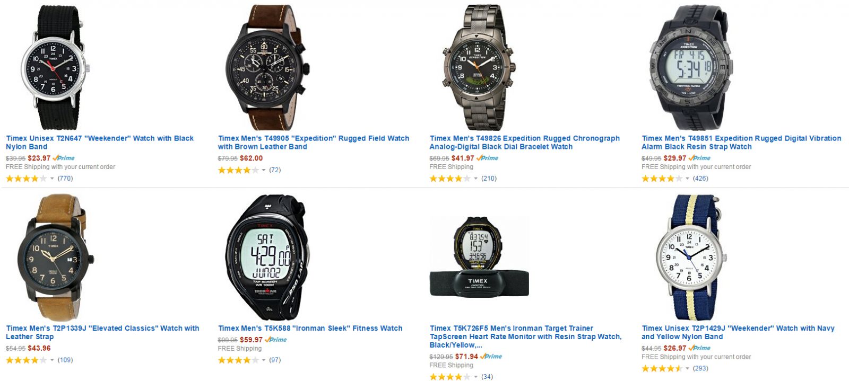Expand rating dropdown arrow beside 97 reviews

[264, 360]
